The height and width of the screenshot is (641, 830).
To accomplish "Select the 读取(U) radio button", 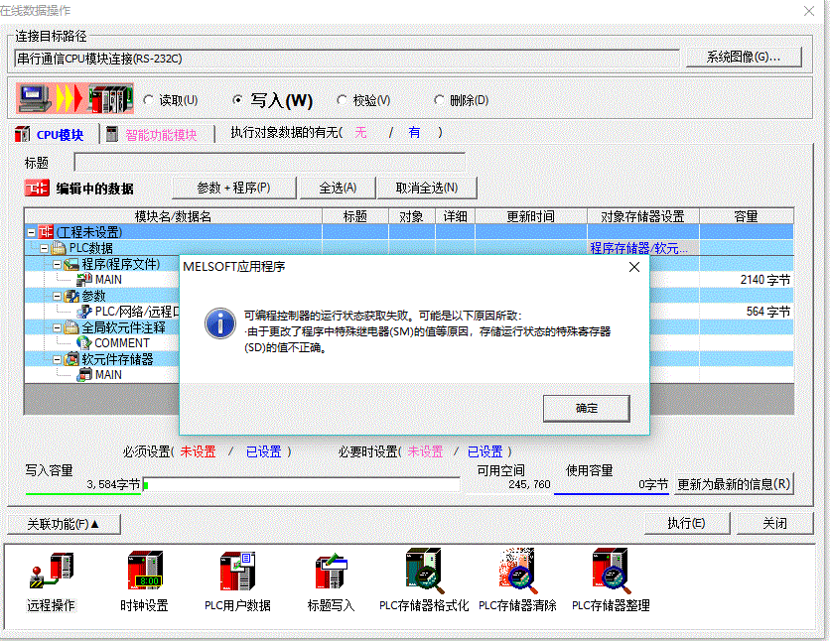I will tap(149, 100).
